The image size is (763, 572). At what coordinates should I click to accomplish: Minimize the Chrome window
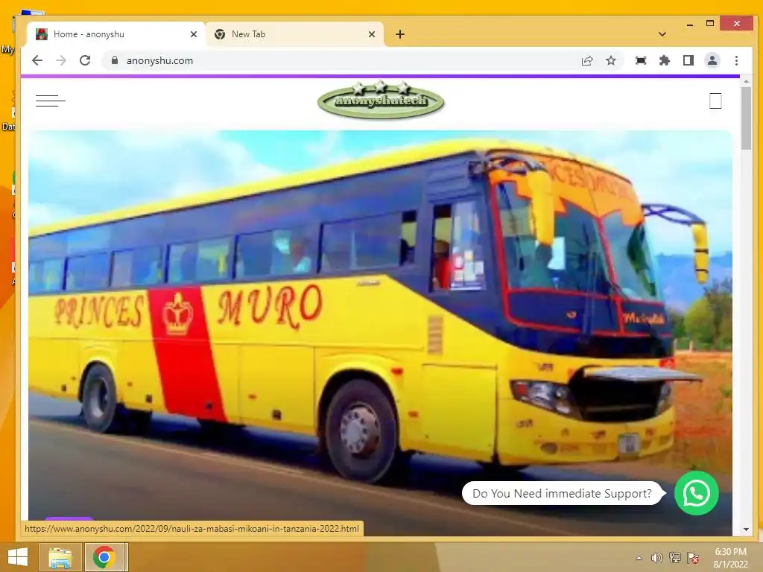(x=689, y=25)
